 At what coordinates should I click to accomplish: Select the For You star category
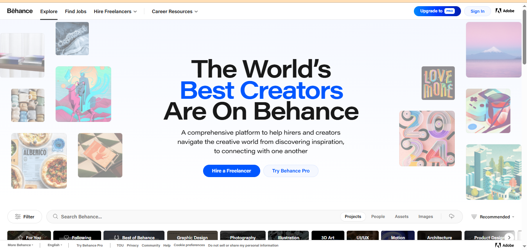[x=29, y=235]
